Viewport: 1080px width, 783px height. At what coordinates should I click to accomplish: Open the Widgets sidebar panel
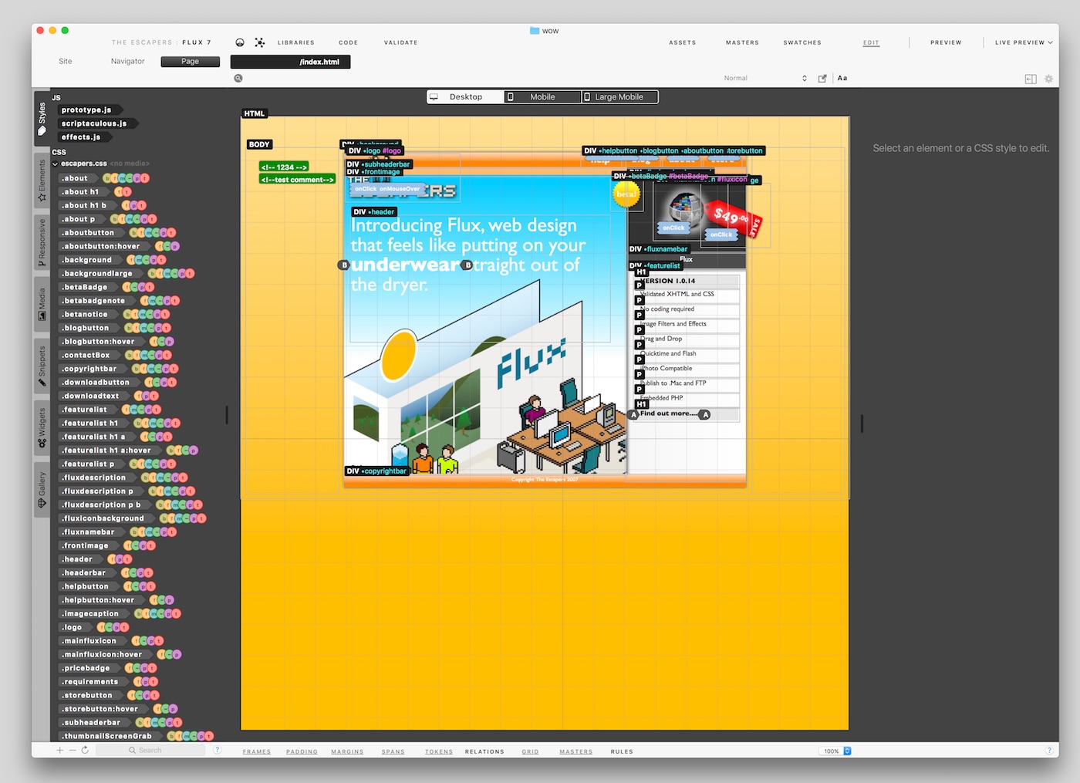[x=42, y=427]
